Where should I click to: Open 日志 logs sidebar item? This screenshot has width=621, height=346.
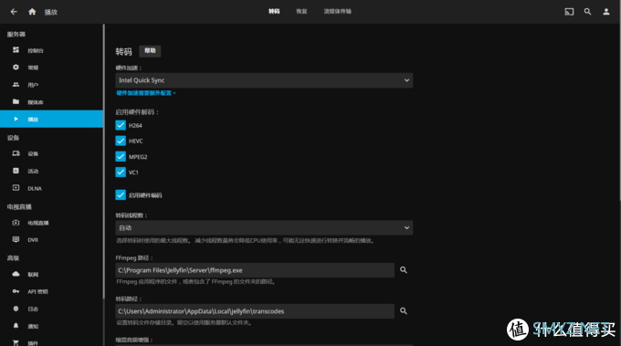[51, 309]
